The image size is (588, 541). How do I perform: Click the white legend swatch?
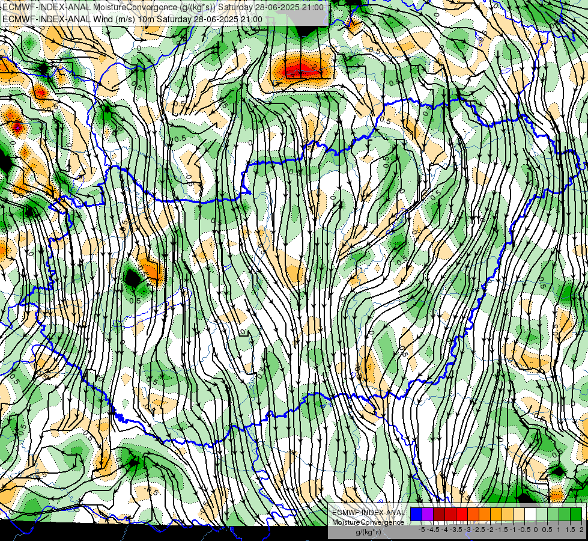click(x=530, y=514)
